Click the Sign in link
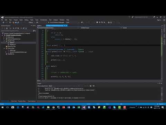 (x=159, y=20)
